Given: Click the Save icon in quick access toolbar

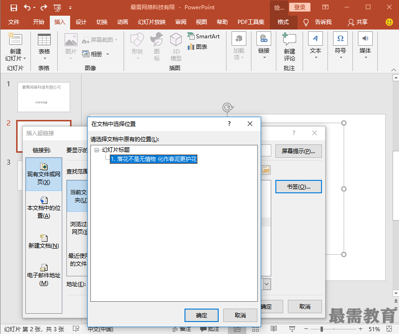Looking at the screenshot, I should coord(14,8).
